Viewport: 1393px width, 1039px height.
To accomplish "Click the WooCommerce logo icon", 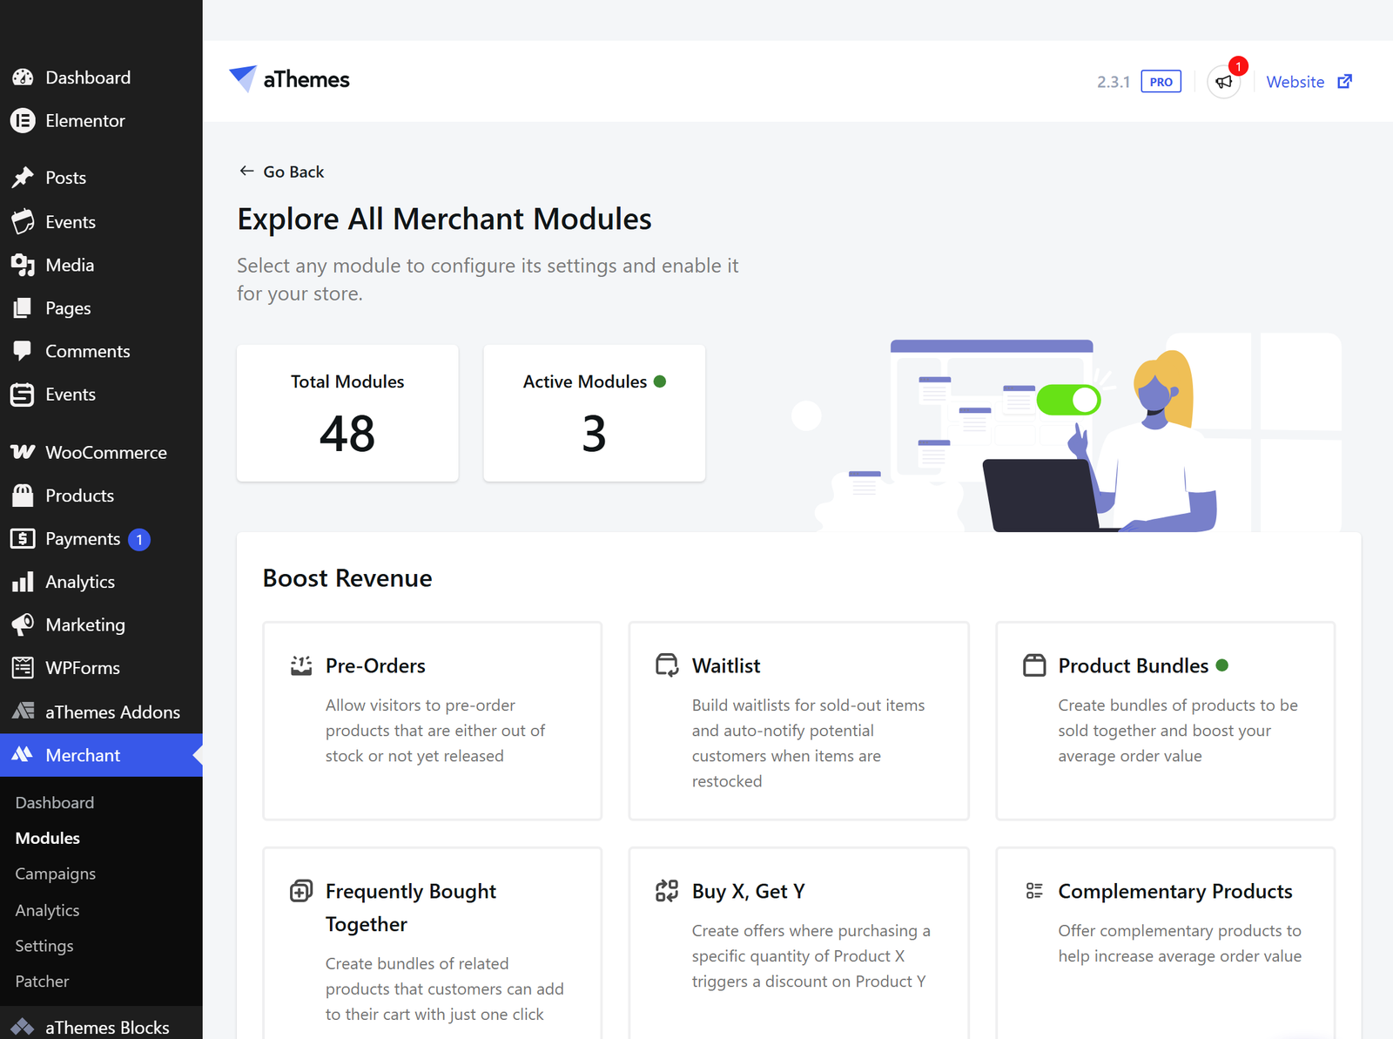I will [23, 452].
